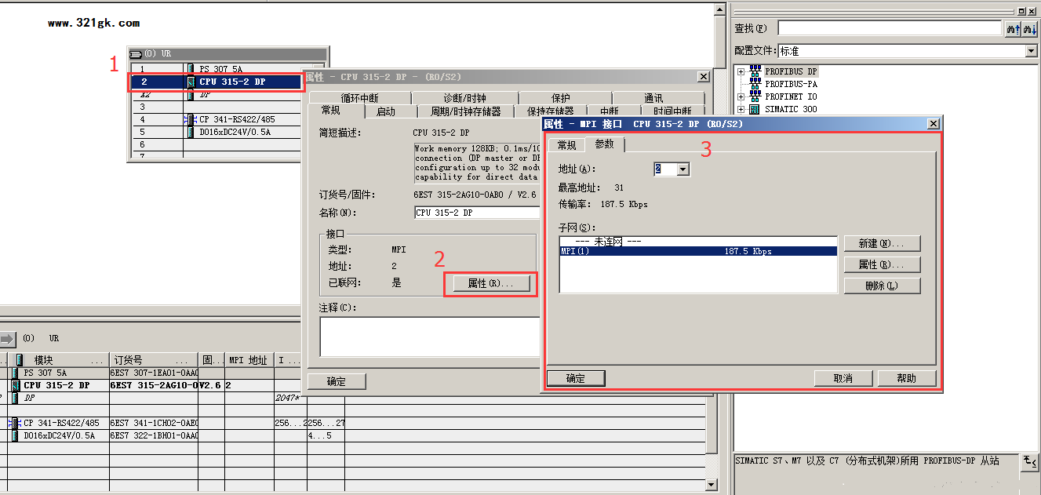Click the 新建(N) subnet button

click(882, 243)
